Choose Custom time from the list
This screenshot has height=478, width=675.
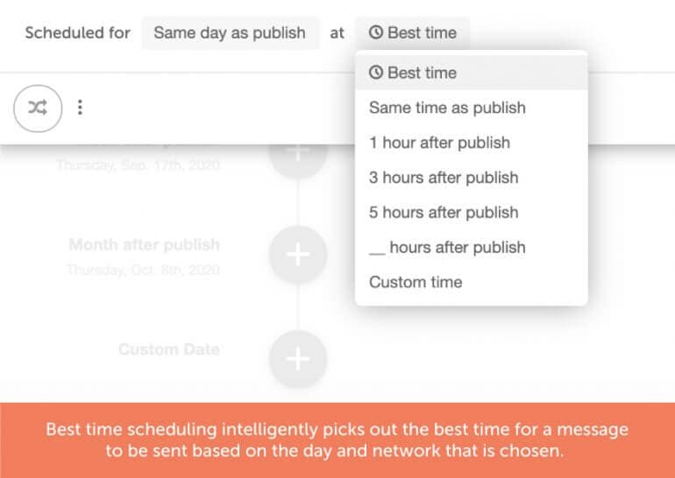(x=472, y=282)
